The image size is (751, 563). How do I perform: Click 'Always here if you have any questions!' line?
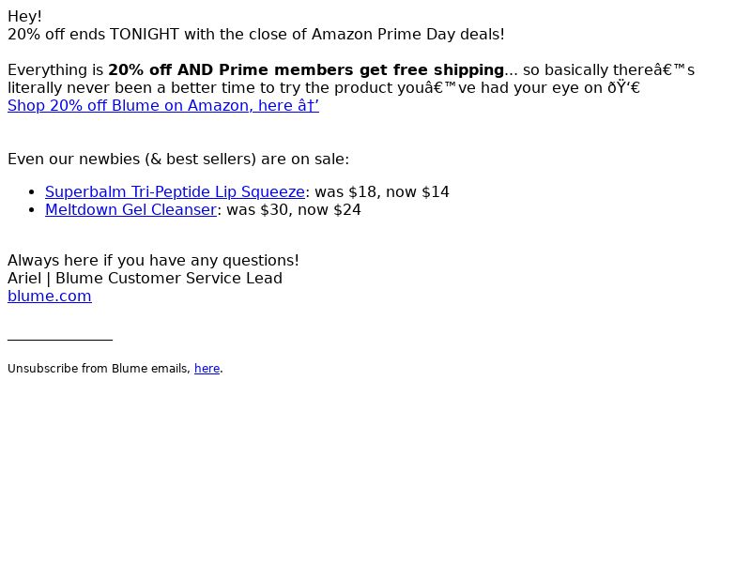coord(153,261)
